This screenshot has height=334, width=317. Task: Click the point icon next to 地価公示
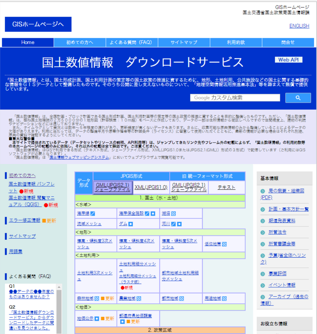coord(97,319)
